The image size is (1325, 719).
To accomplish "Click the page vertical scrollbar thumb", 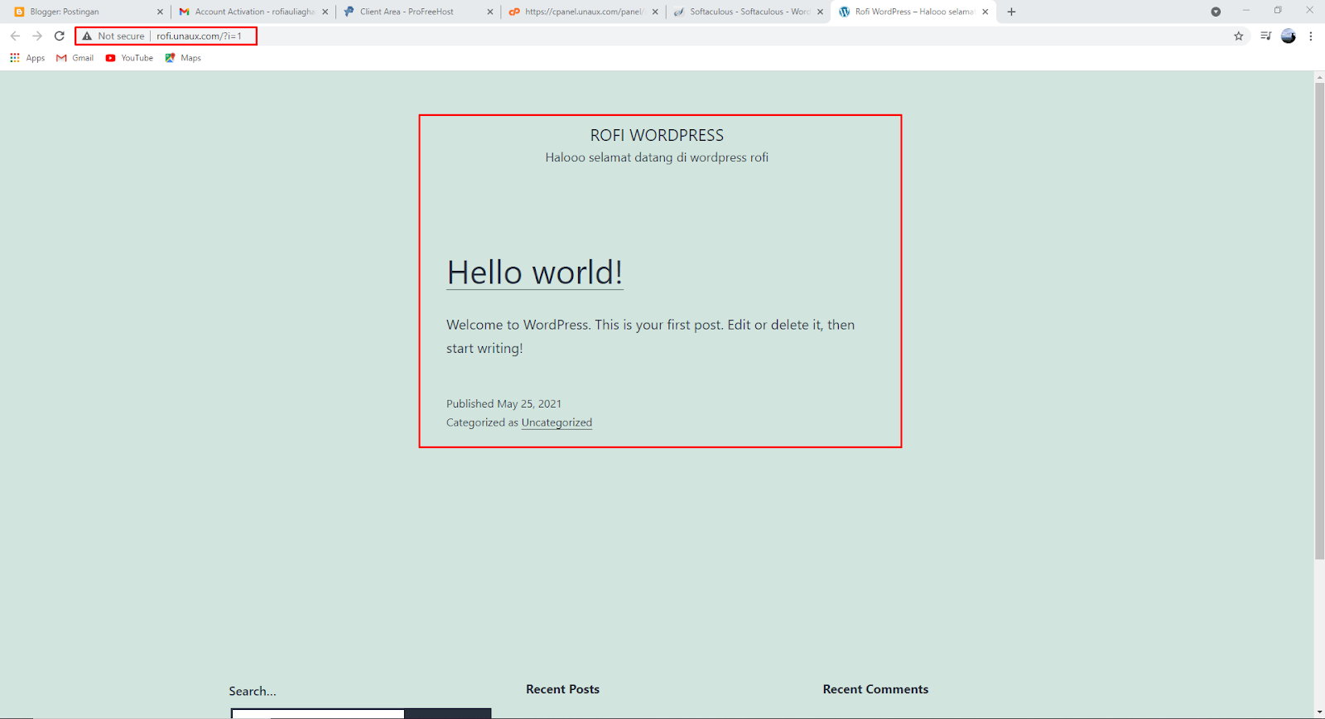I will click(x=1319, y=321).
